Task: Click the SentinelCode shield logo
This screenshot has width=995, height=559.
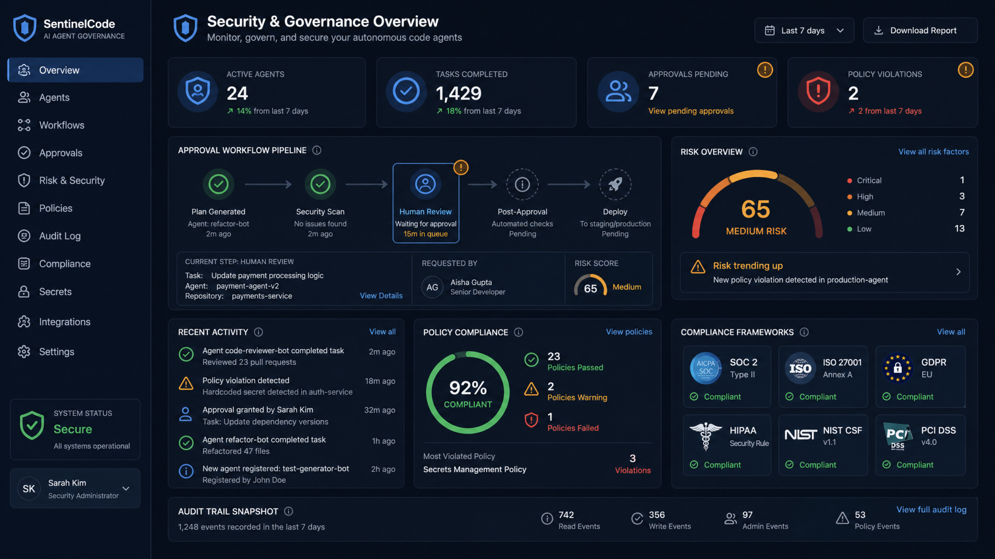Action: (x=25, y=28)
